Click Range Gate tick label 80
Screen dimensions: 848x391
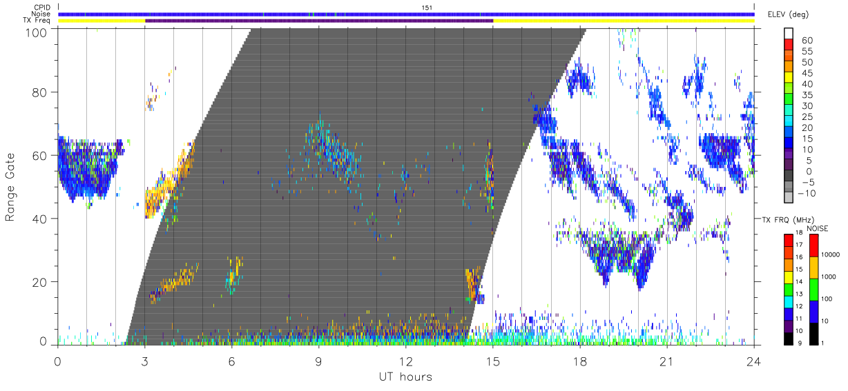41,92
